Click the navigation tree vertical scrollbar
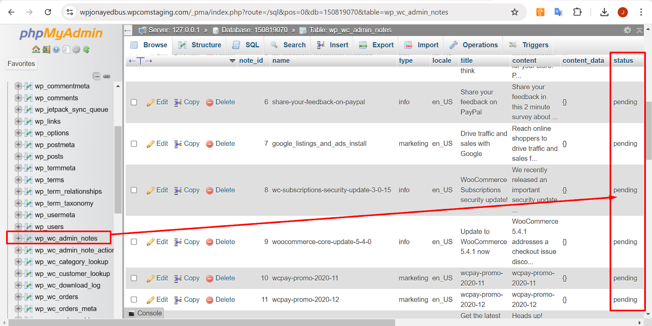652x326 pixels. click(x=118, y=170)
